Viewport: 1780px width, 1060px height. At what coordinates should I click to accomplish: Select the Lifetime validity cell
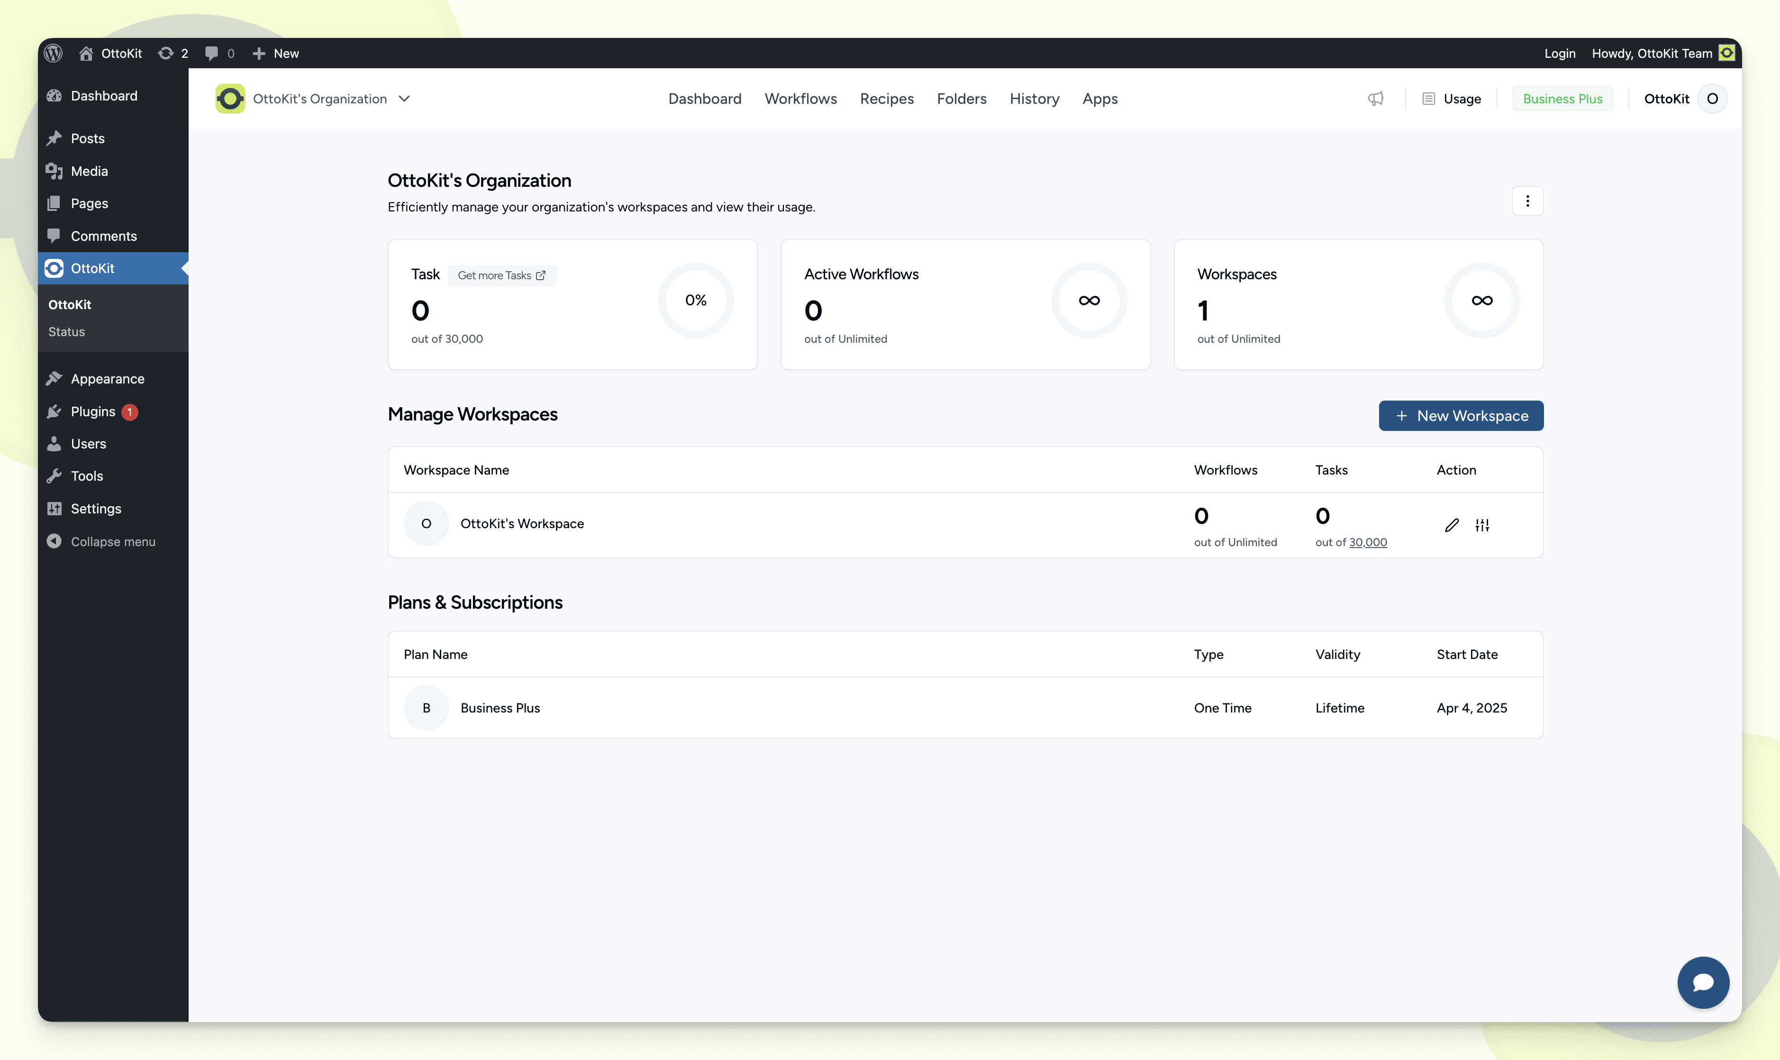point(1339,708)
